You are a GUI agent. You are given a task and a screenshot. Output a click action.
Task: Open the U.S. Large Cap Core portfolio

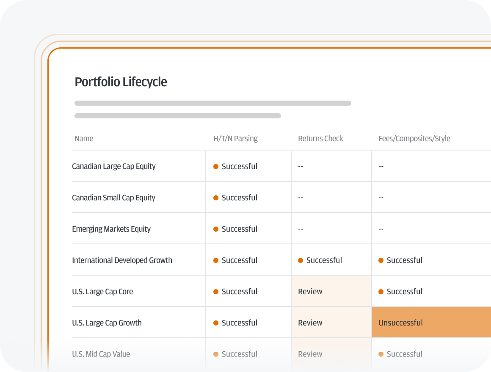tap(102, 291)
